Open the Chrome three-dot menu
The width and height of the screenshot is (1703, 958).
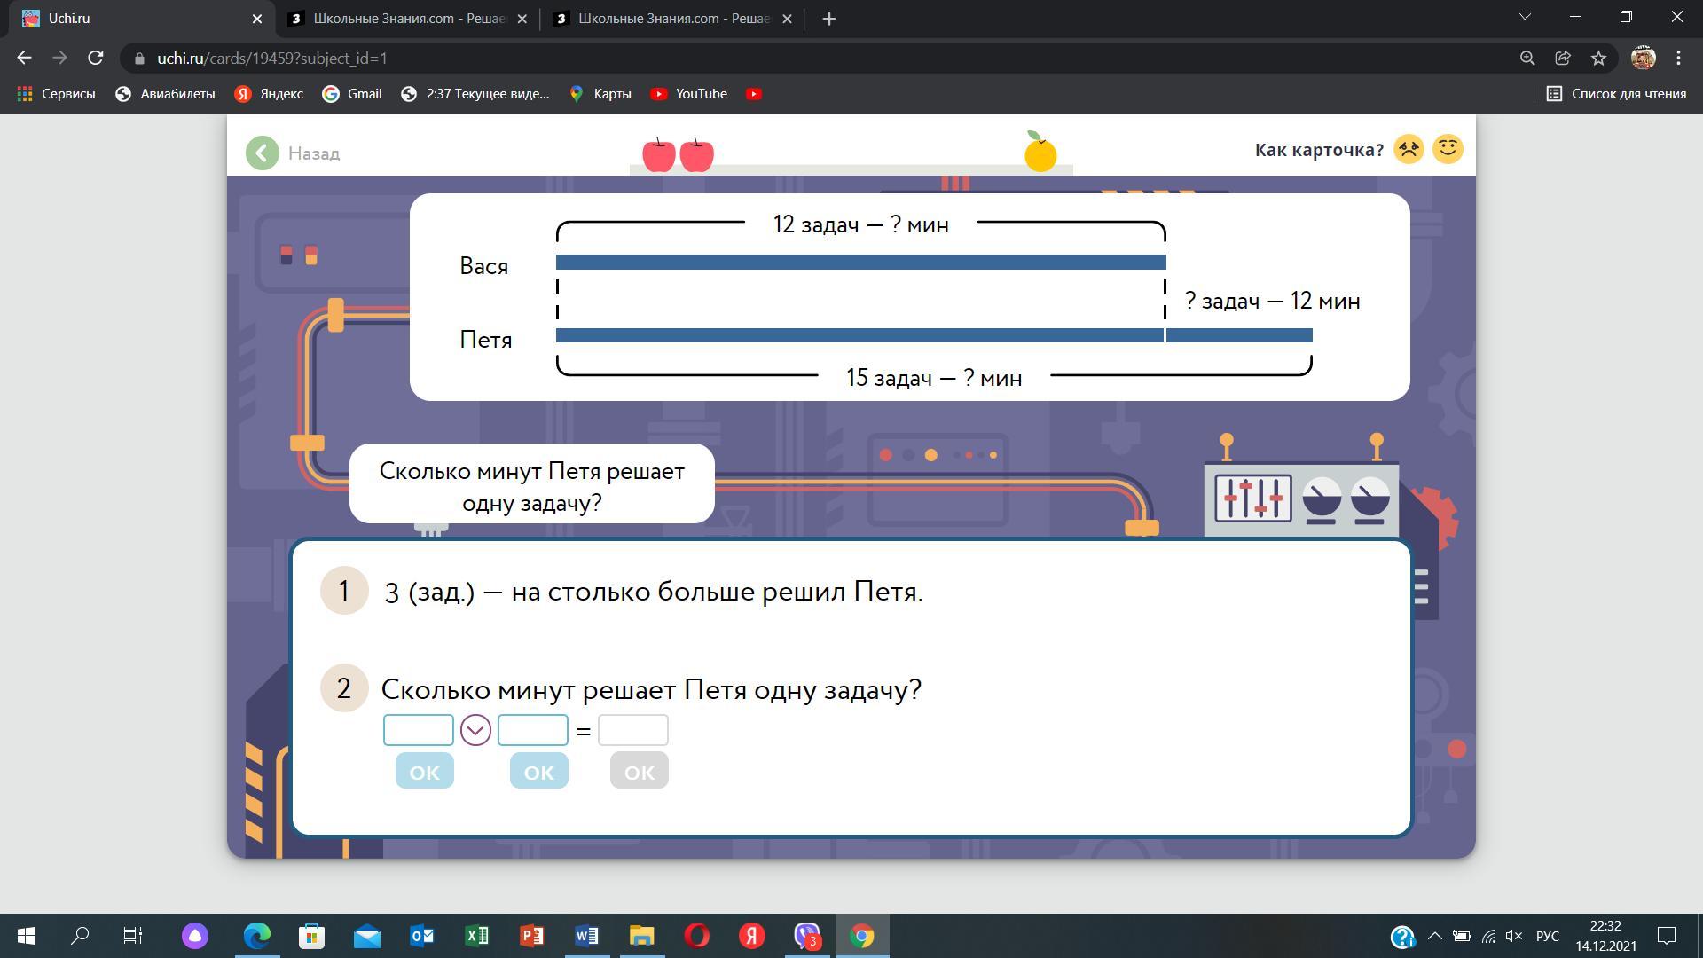point(1678,58)
